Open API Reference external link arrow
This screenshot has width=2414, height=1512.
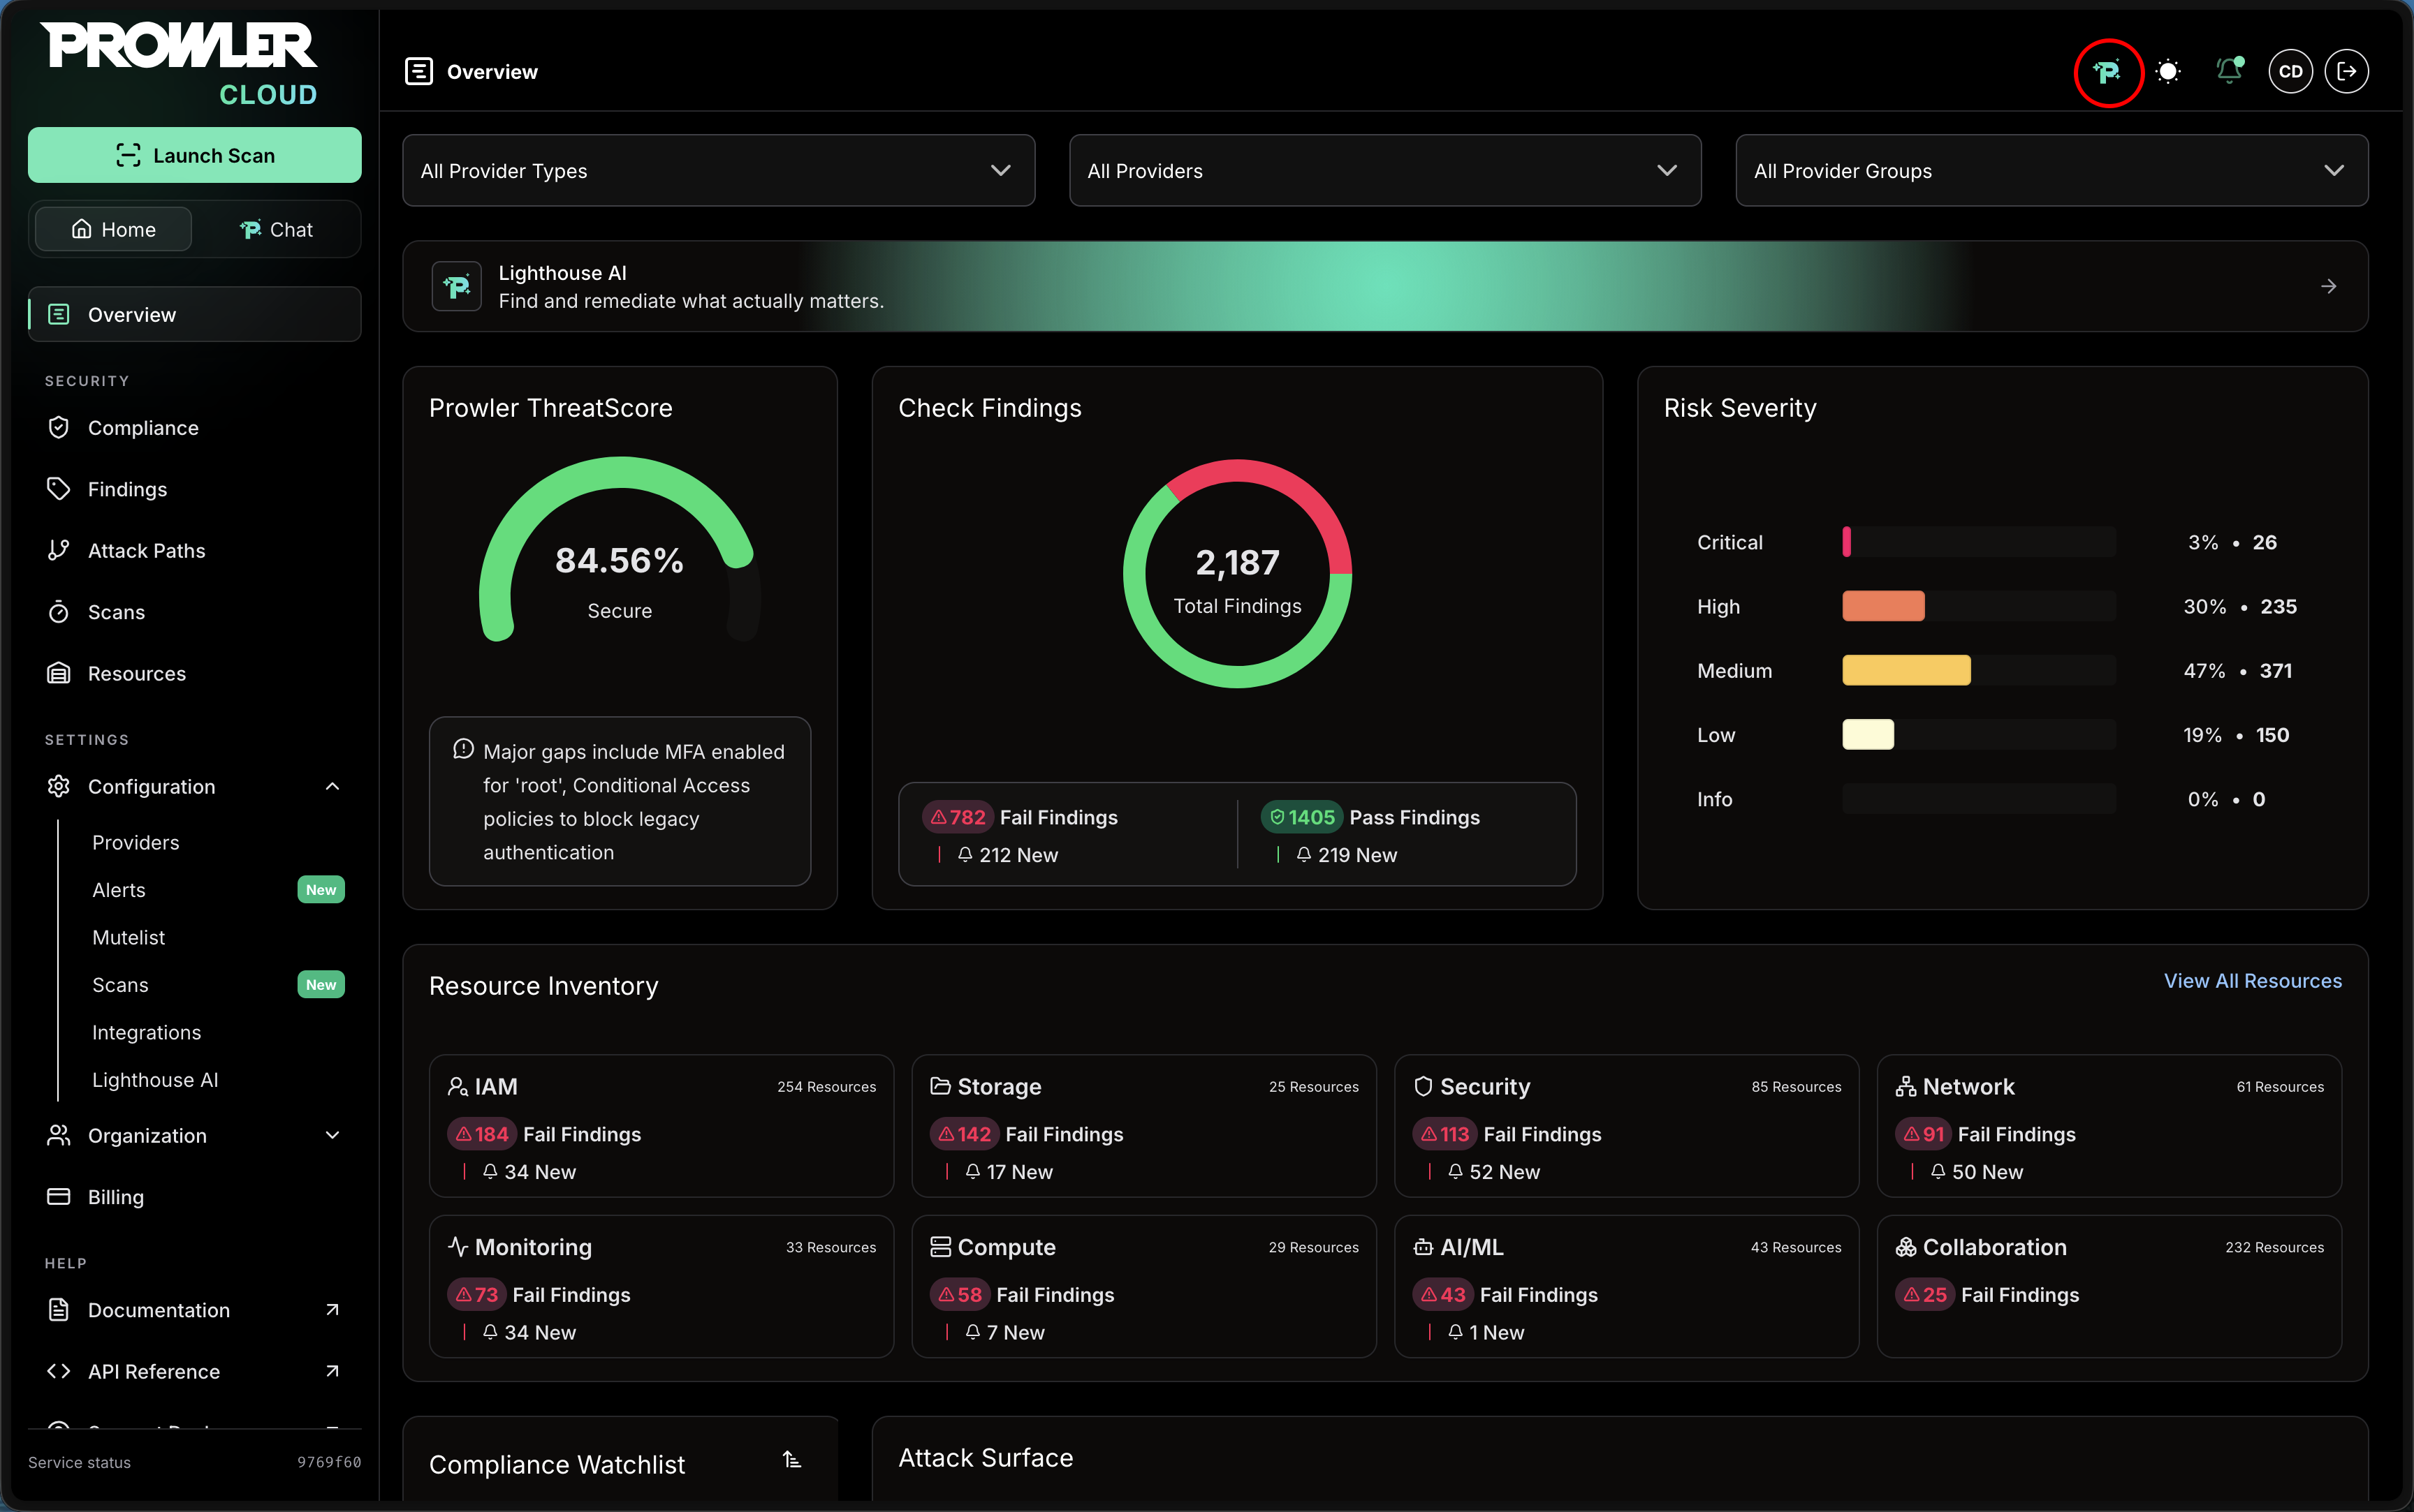coord(332,1371)
